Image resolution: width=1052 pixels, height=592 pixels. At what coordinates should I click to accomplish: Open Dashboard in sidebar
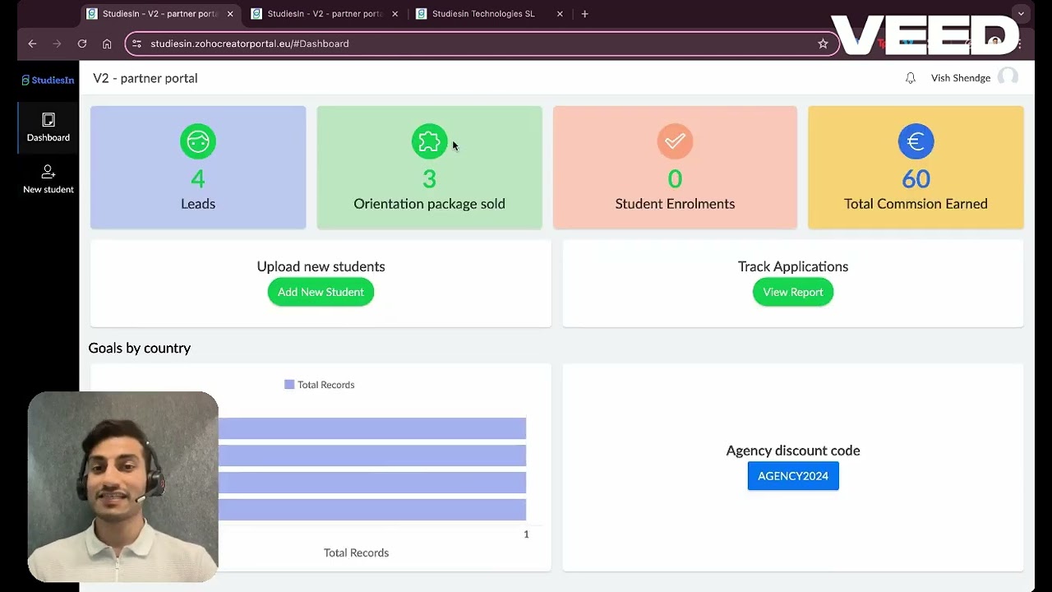[48, 128]
